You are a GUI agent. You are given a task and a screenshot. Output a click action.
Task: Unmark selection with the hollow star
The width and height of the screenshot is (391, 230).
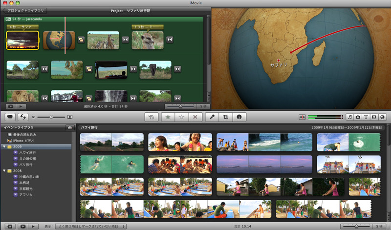[181, 117]
